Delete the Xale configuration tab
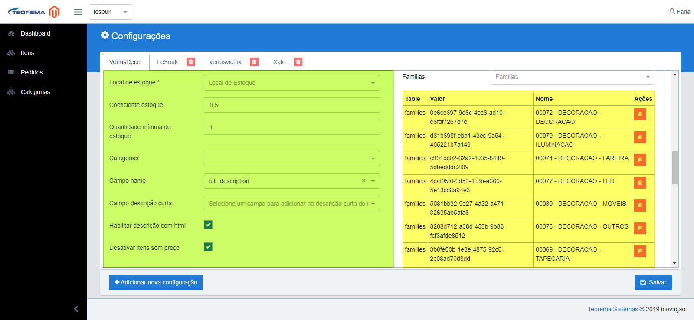Viewport: 694px width, 320px height. [298, 62]
